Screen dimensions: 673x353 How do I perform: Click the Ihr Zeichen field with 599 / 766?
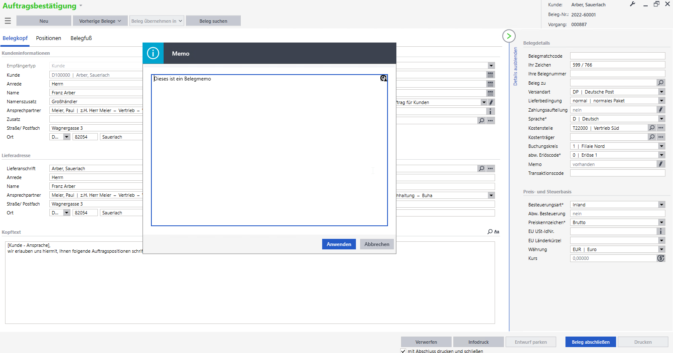[x=618, y=65]
